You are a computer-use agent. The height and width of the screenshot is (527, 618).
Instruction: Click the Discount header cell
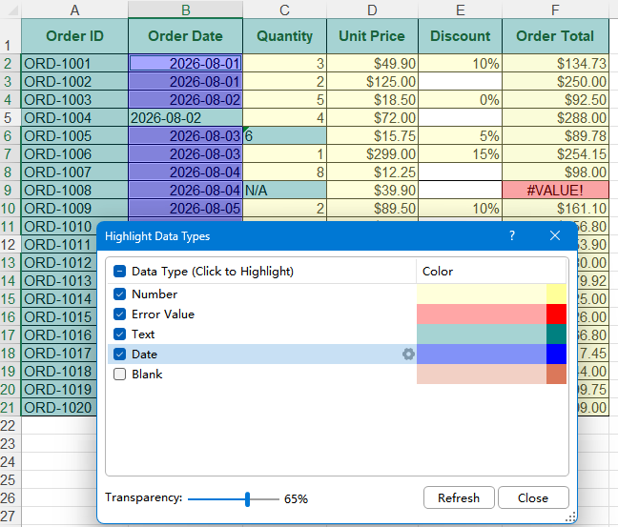(460, 36)
